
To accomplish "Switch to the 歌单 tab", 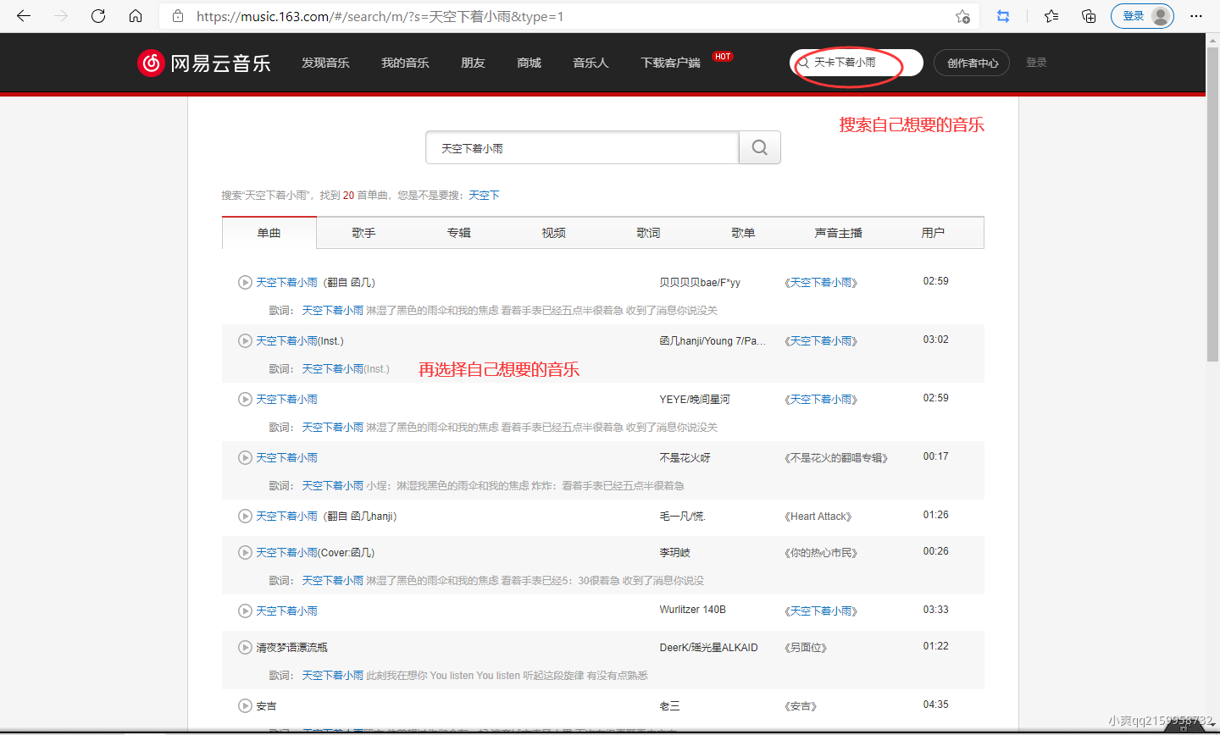I will pos(744,233).
